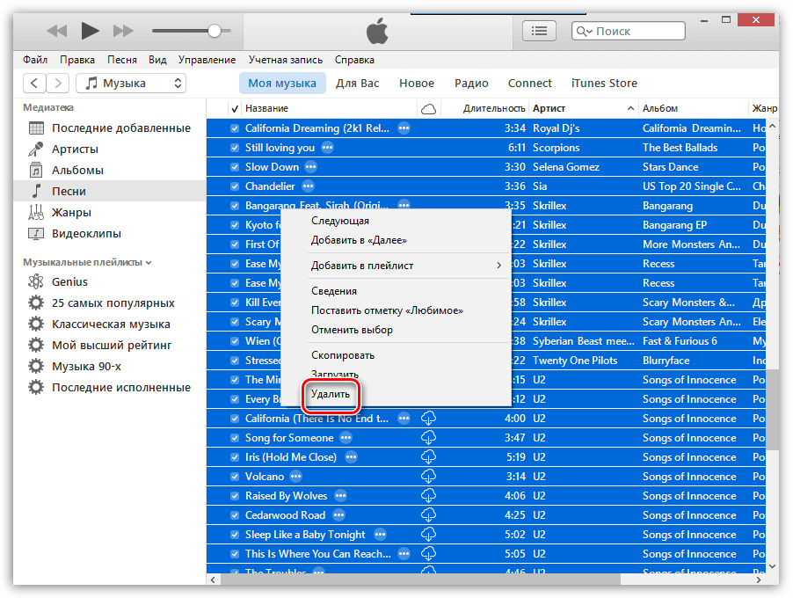
Task: Uncheck the Song for Someone checkbox
Action: tap(235, 438)
